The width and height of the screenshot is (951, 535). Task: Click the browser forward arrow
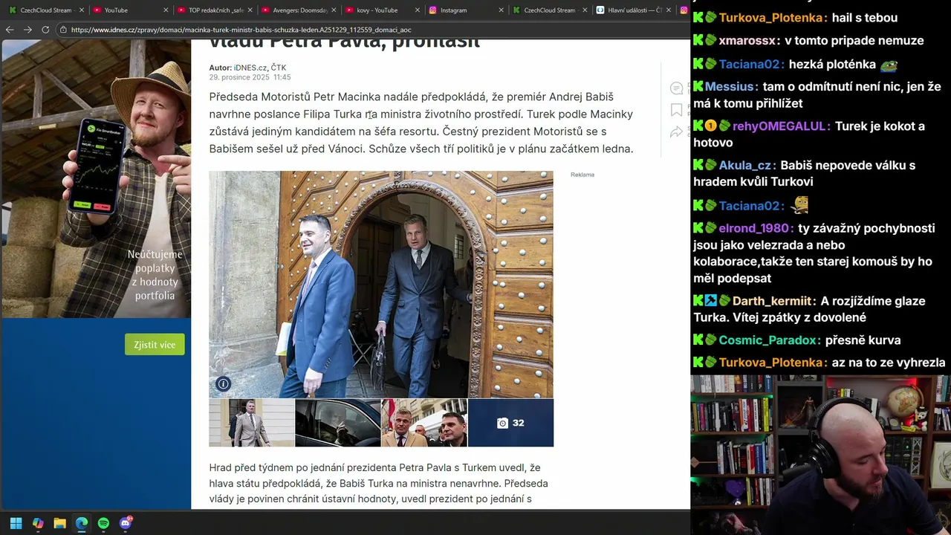27,30
